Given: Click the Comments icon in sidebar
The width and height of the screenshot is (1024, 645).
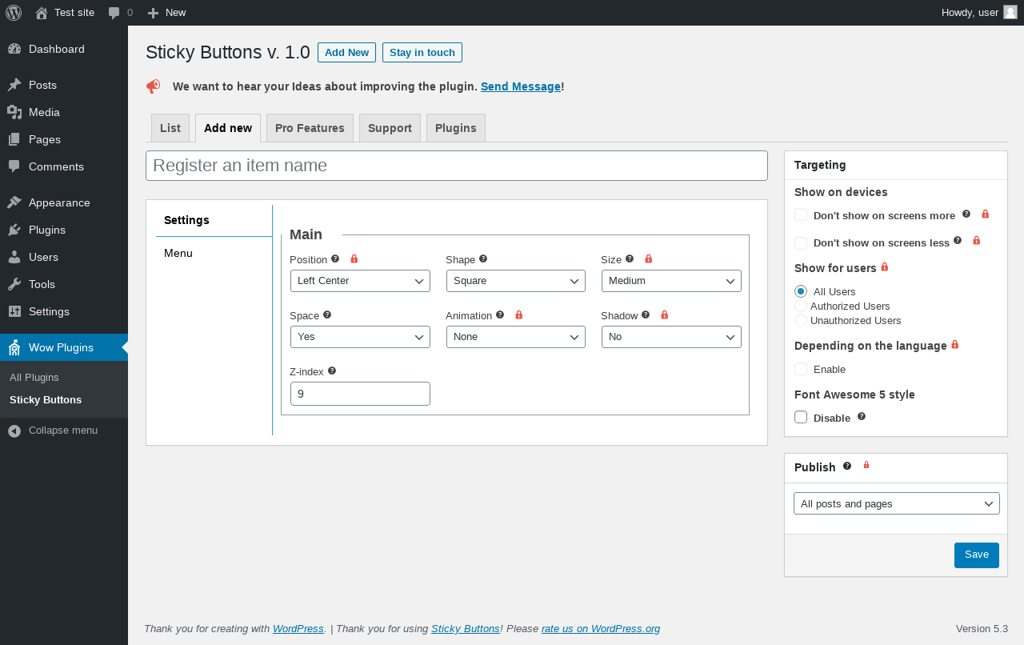Looking at the screenshot, I should [14, 166].
